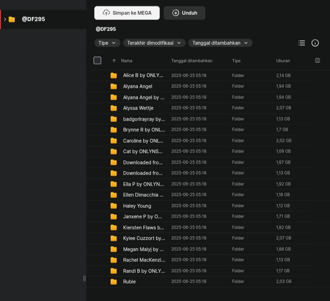Click folder icon of Caroline row
330x301 pixels.
(114, 141)
